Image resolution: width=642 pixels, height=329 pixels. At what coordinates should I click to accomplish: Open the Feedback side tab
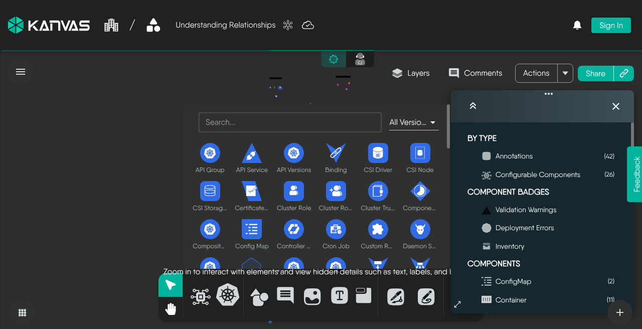tap(635, 174)
